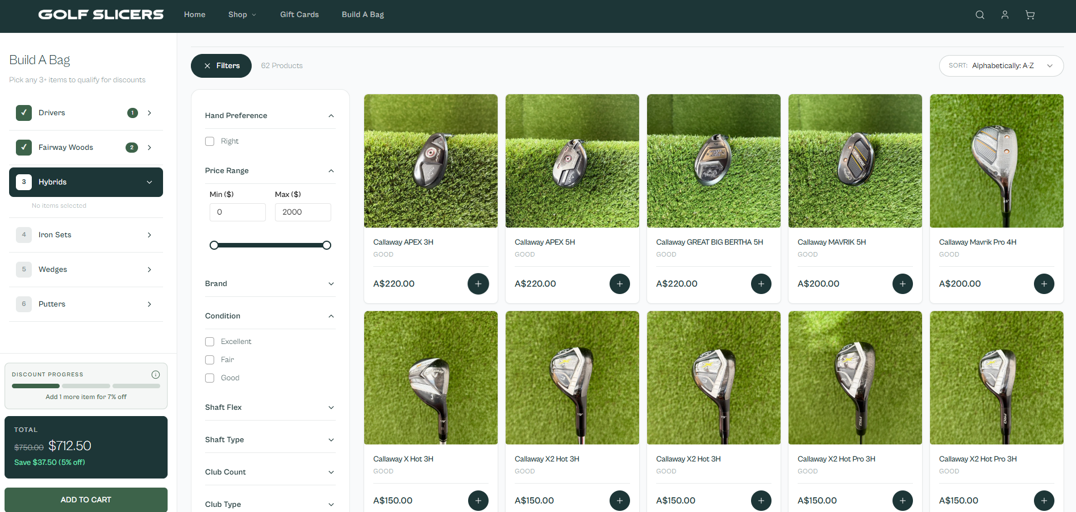
Task: Open the Sort Alphabetically A-Z dropdown
Action: pyautogui.click(x=1001, y=66)
